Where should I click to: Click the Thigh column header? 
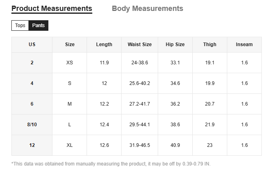coord(210,45)
